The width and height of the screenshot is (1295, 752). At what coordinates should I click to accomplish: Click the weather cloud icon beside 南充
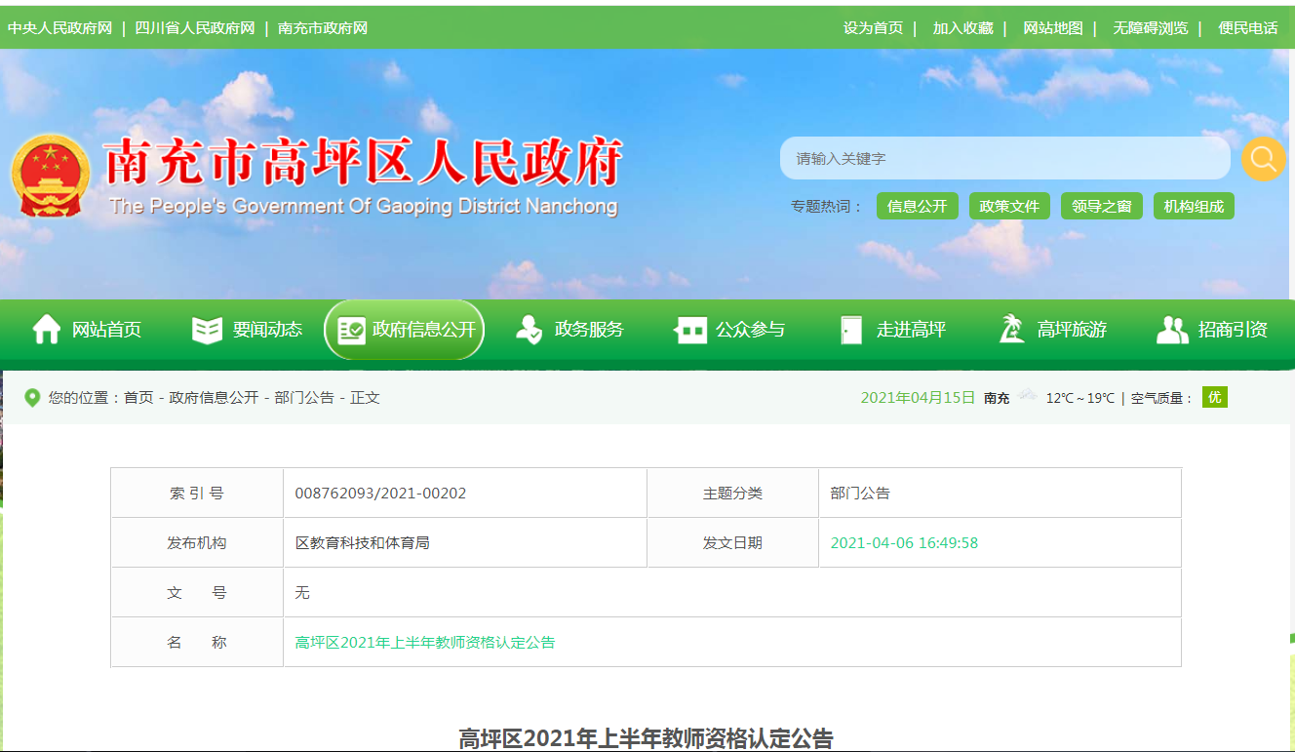click(x=1027, y=396)
